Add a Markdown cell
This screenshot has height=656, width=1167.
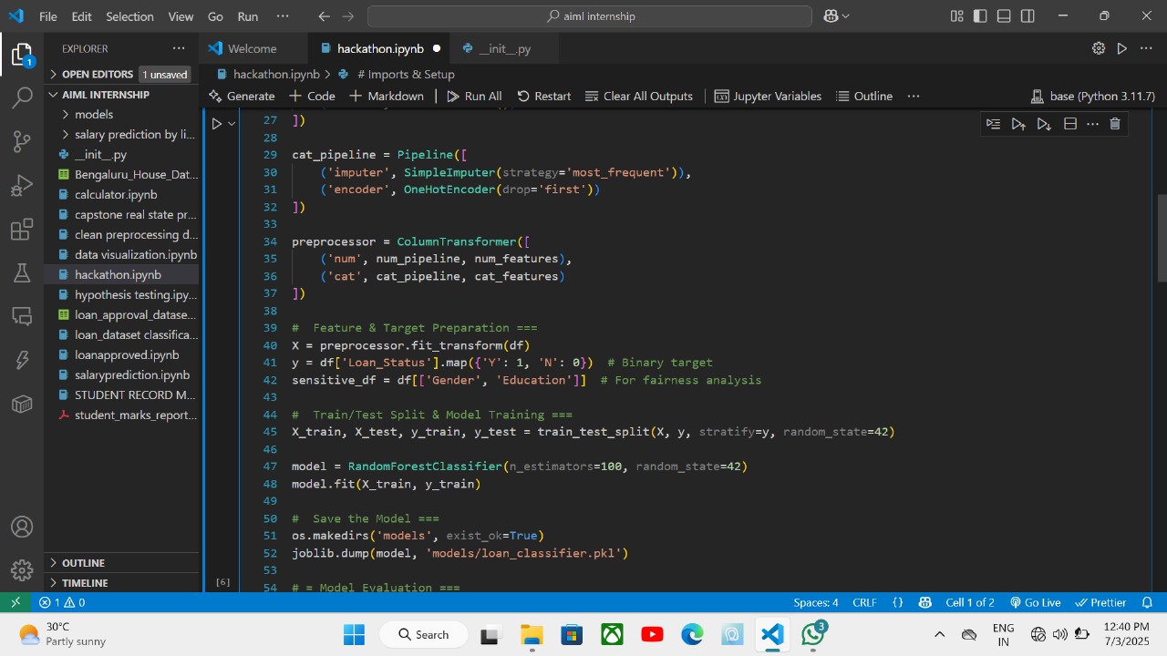(x=387, y=96)
